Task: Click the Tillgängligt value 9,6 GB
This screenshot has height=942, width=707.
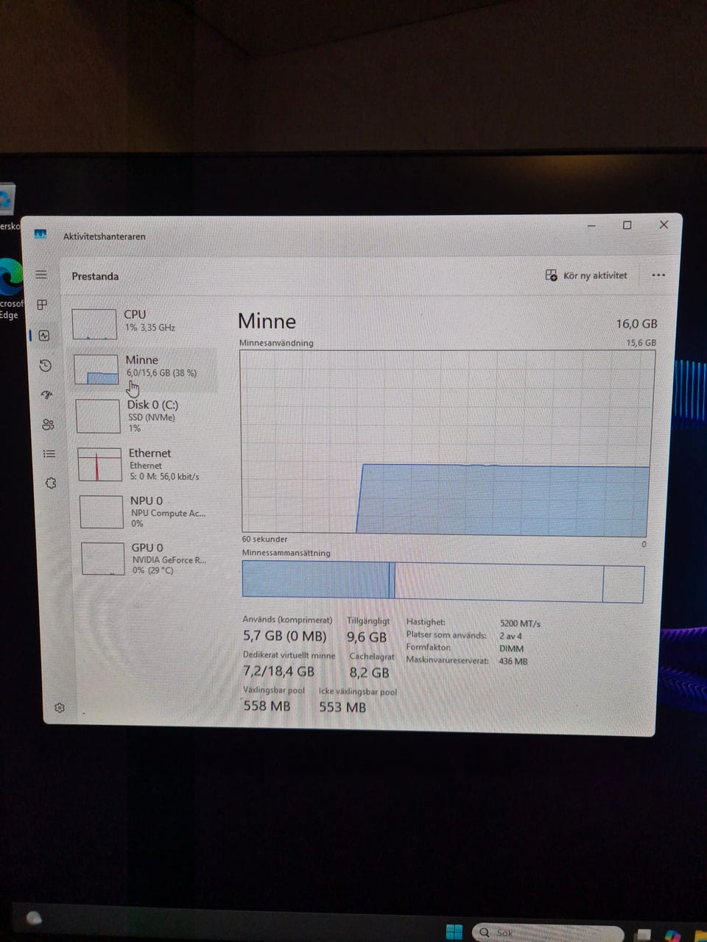Action: point(367,637)
